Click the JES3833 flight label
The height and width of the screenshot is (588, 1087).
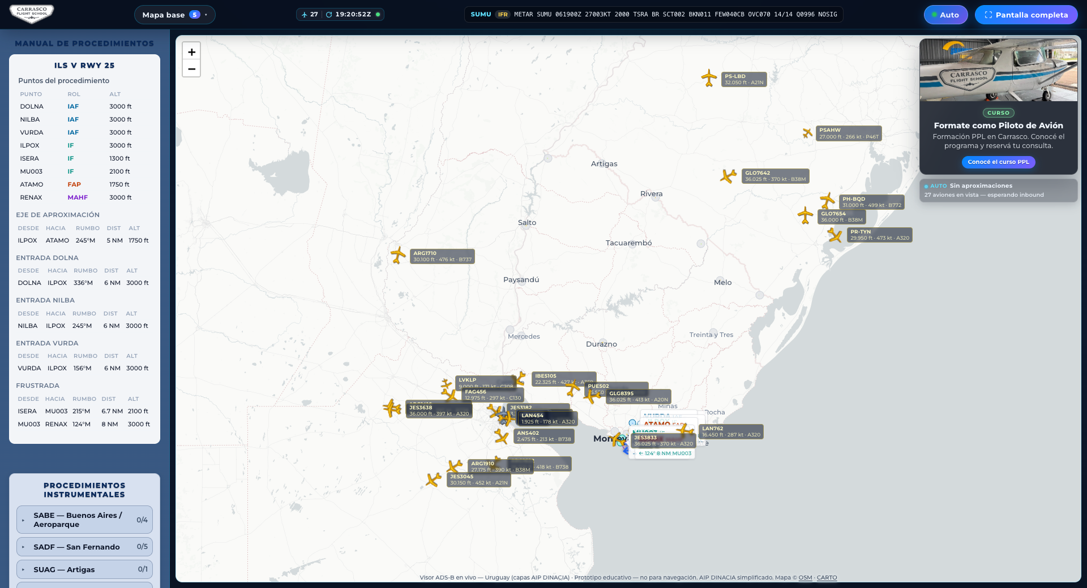pyautogui.click(x=664, y=440)
